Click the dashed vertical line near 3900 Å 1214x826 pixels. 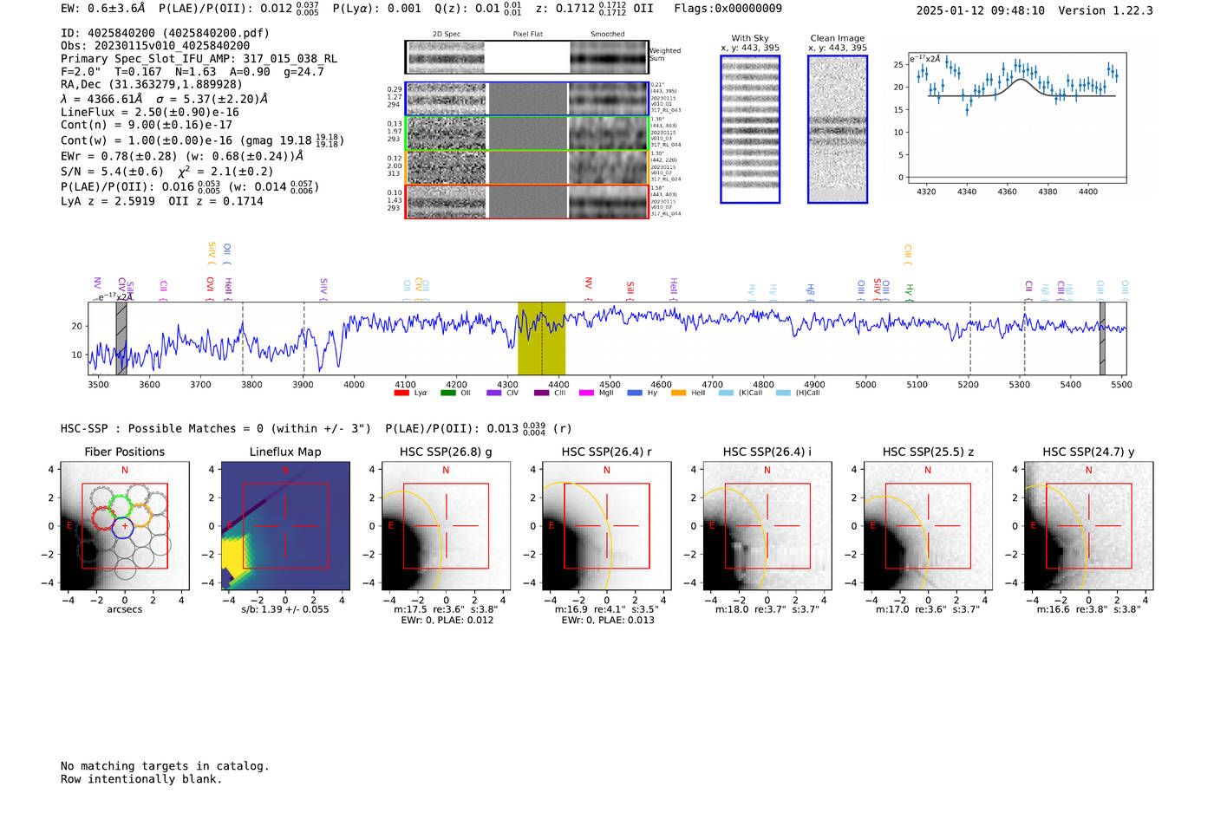(303, 338)
